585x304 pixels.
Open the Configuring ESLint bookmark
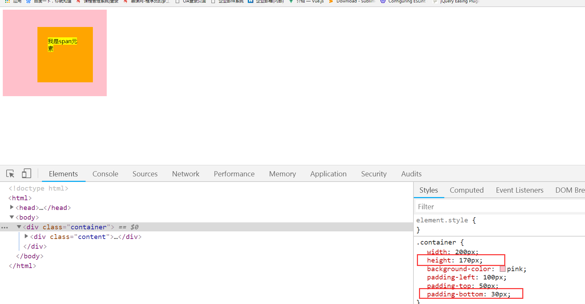click(403, 2)
